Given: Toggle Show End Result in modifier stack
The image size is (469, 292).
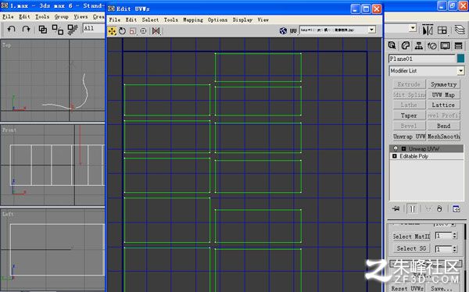Looking at the screenshot, I should click(413, 208).
